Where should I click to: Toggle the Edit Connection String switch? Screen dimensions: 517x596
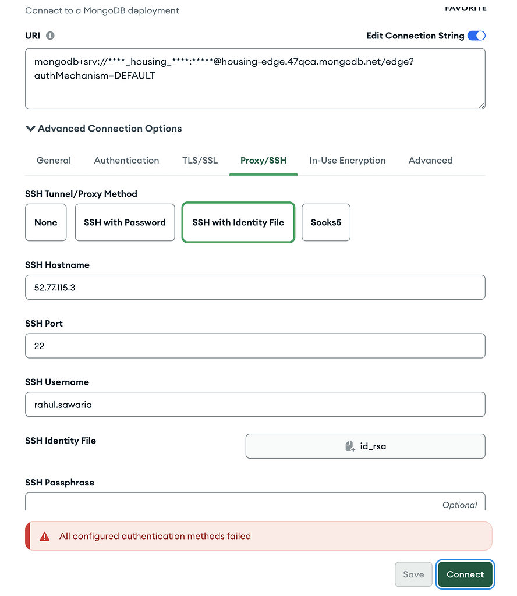click(x=476, y=36)
